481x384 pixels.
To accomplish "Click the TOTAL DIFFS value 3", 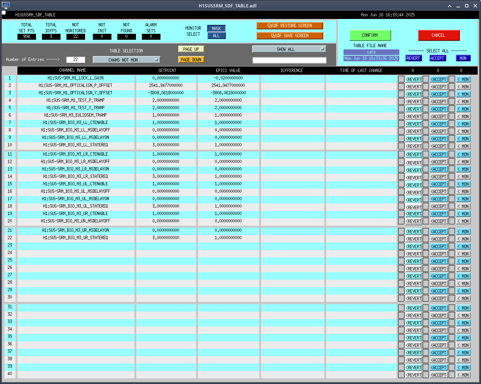I will [x=51, y=36].
